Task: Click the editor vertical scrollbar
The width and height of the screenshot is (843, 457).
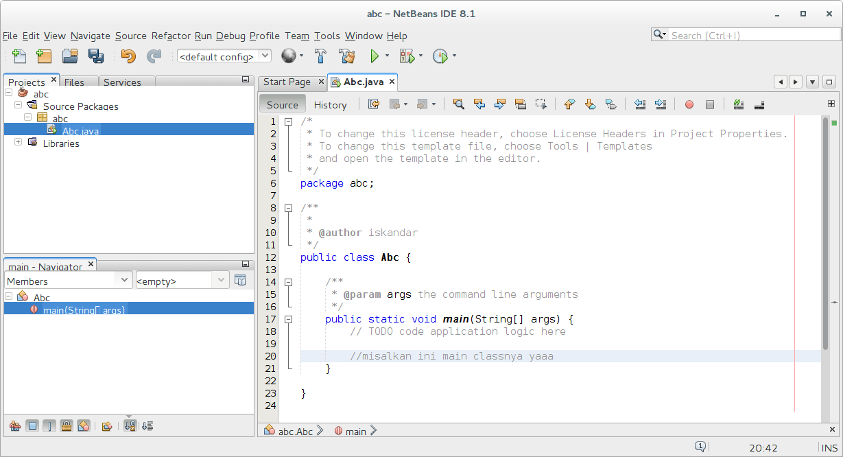Action: [825, 233]
